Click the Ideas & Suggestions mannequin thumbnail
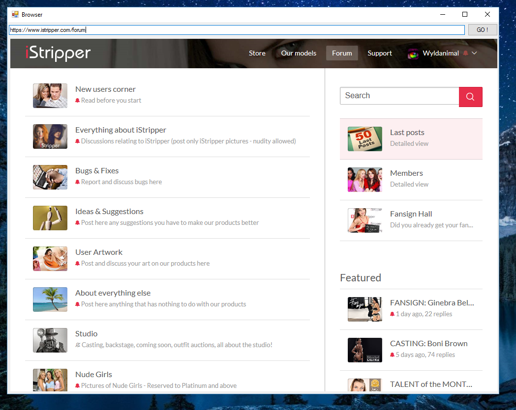This screenshot has height=410, width=516. 50,218
